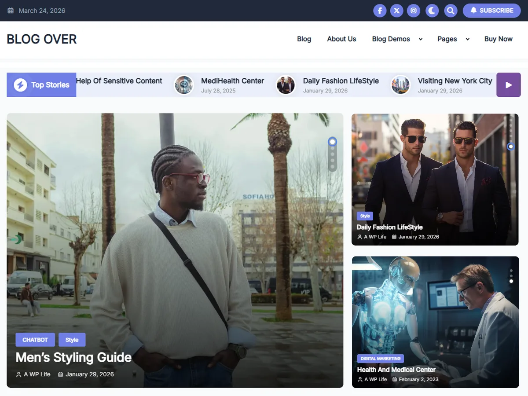528x396 pixels.
Task: Click the DIGITAL MARKETING category tag
Action: (381, 359)
